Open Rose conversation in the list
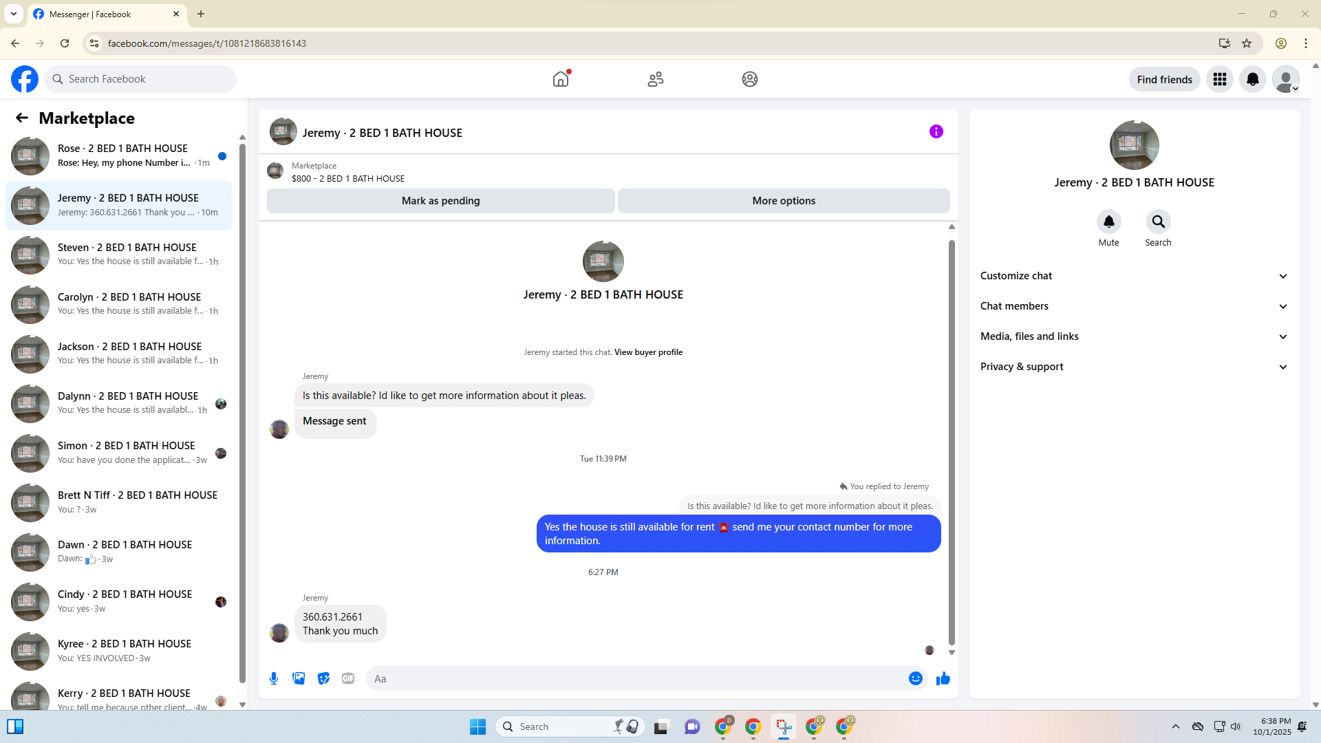The image size is (1321, 743). click(x=118, y=156)
